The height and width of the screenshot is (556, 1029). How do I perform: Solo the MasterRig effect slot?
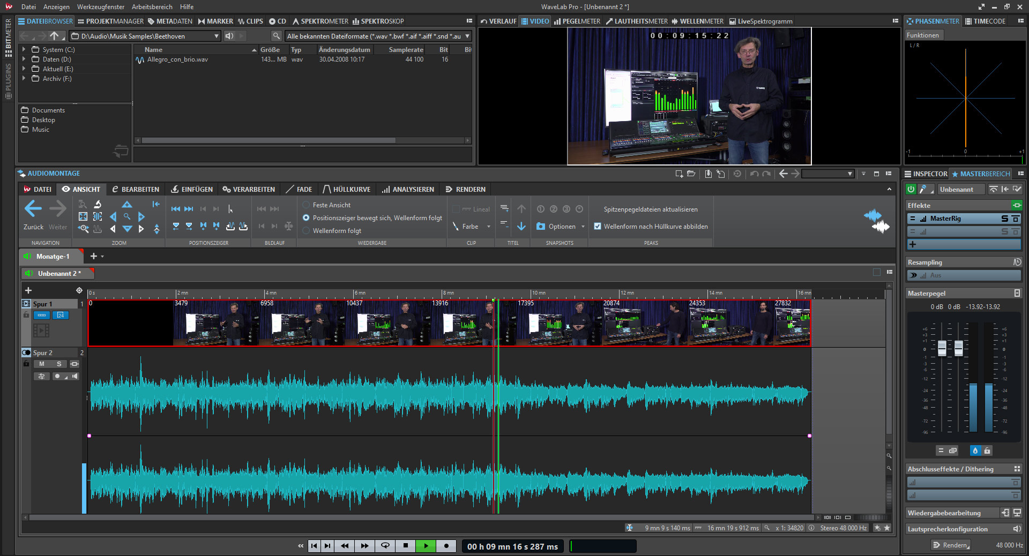point(1004,219)
